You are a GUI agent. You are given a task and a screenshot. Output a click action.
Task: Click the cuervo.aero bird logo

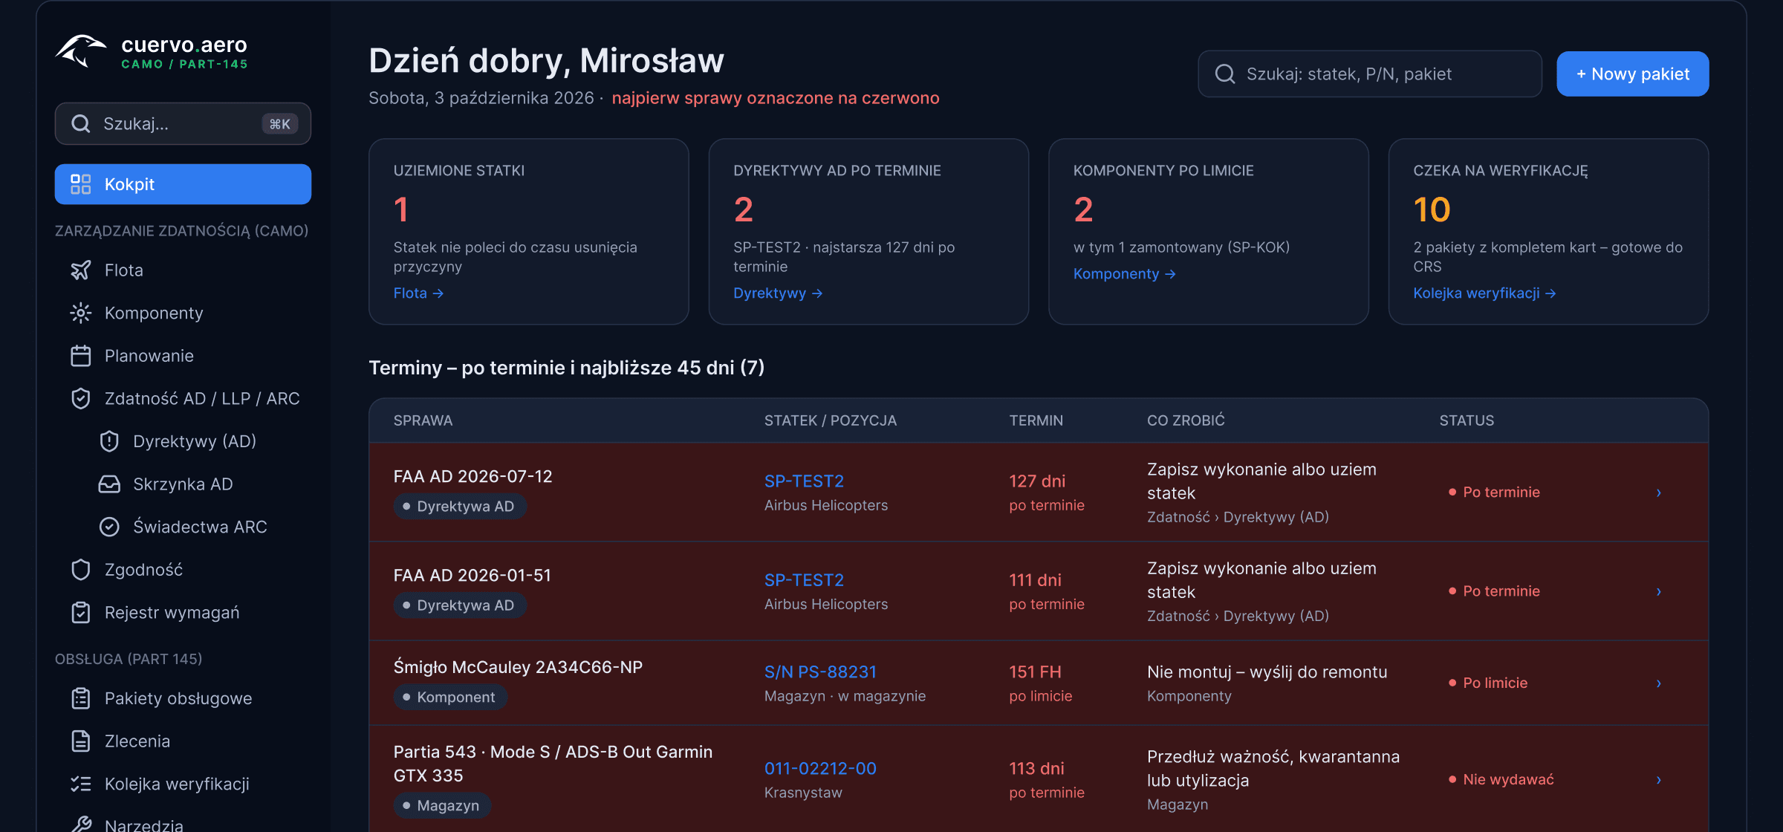pyautogui.click(x=81, y=52)
